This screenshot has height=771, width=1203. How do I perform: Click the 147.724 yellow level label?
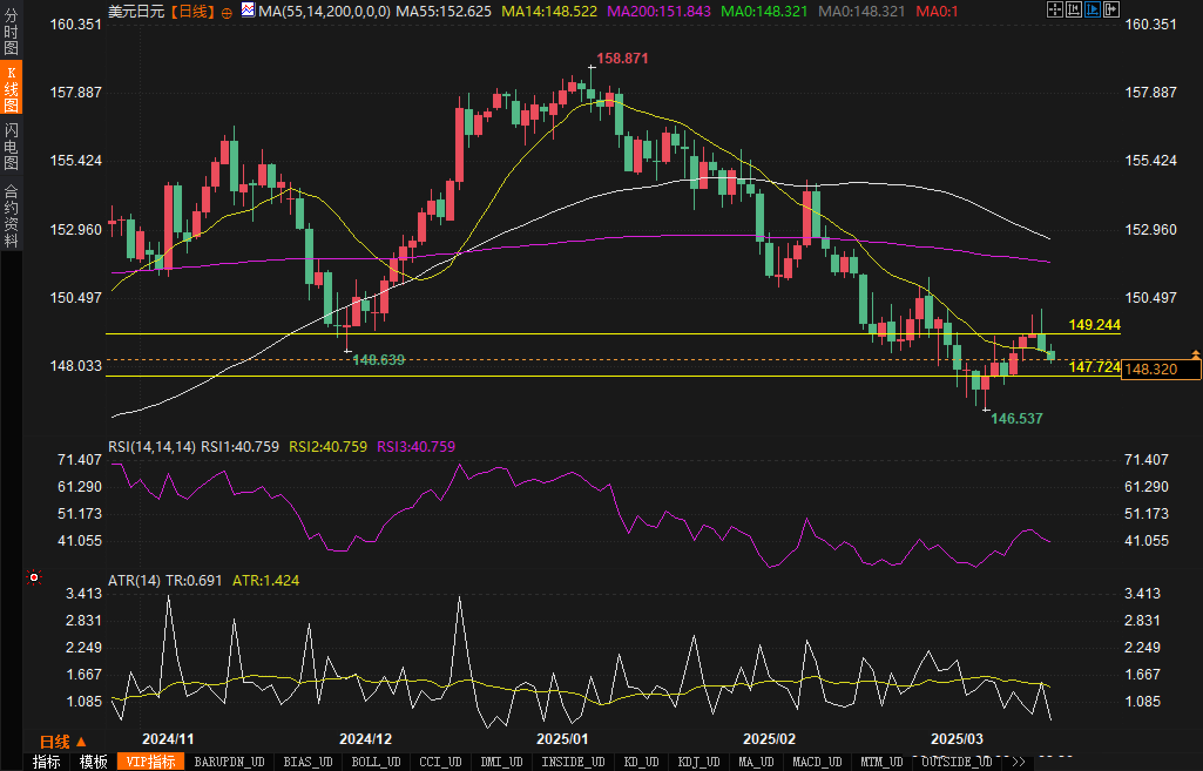[1094, 367]
